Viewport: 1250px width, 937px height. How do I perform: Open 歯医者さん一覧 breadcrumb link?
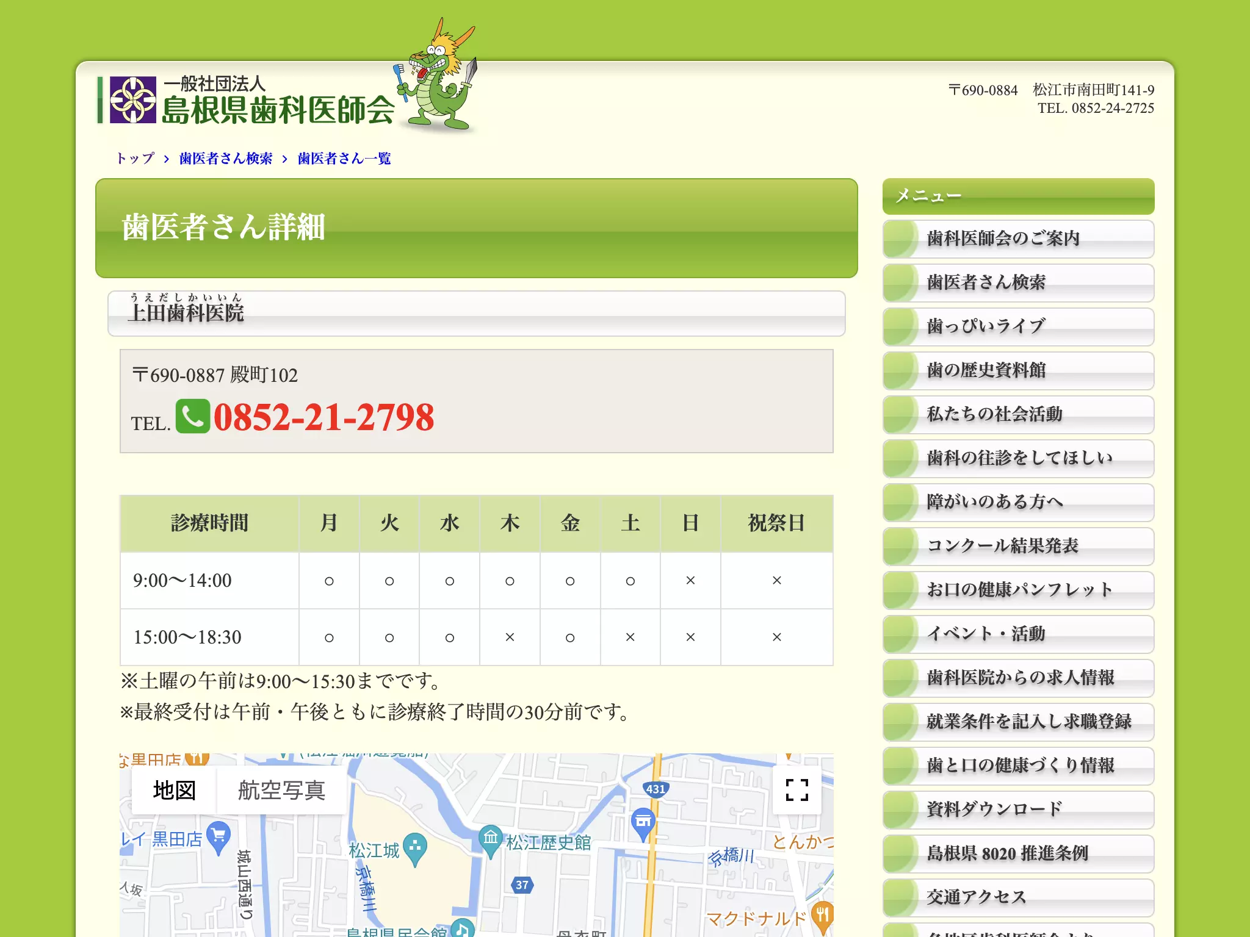pos(344,159)
